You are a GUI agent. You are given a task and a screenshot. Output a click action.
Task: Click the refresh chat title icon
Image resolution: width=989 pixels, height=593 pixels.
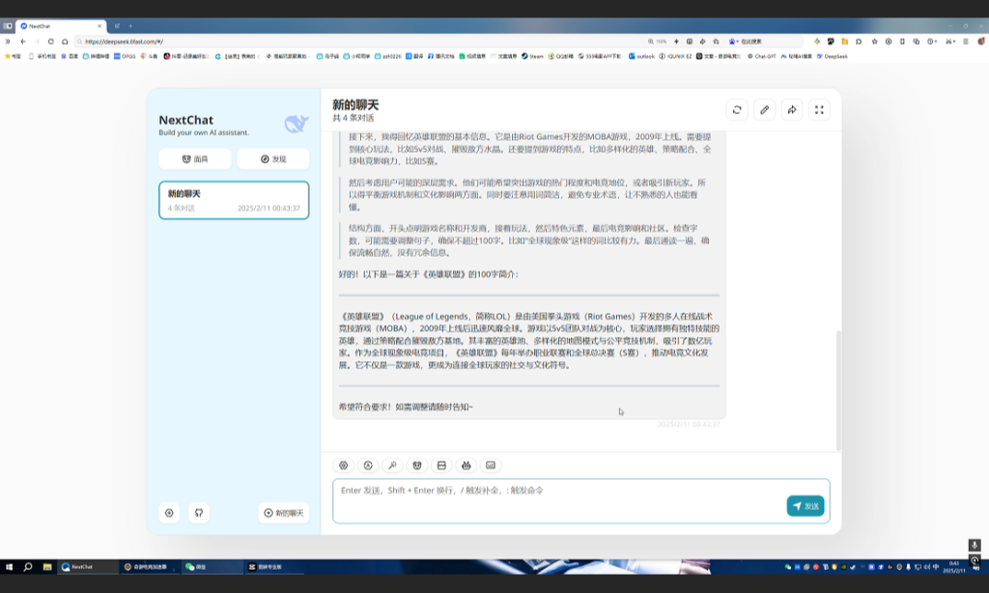(x=737, y=110)
